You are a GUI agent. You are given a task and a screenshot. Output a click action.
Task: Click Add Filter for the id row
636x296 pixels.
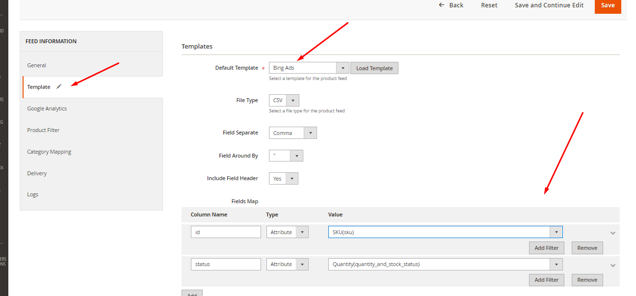pyautogui.click(x=546, y=248)
